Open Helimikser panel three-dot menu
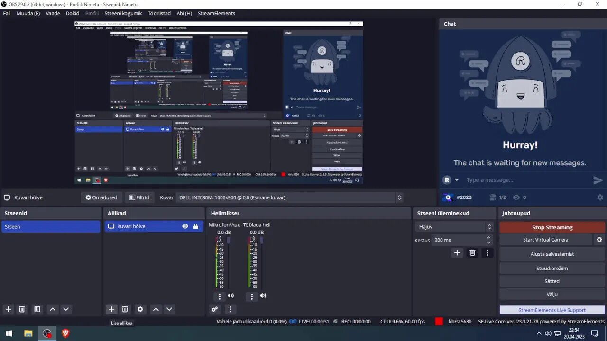The height and width of the screenshot is (341, 607). pos(230,309)
